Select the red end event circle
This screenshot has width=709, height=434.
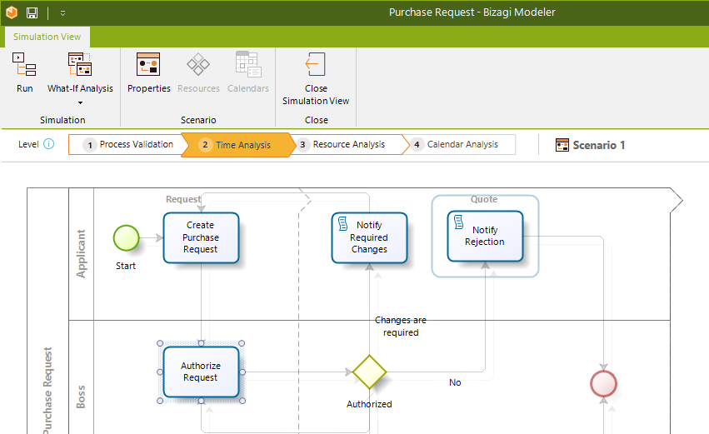click(x=604, y=384)
